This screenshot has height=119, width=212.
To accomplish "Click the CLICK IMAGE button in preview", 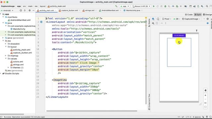I will point(179,35).
